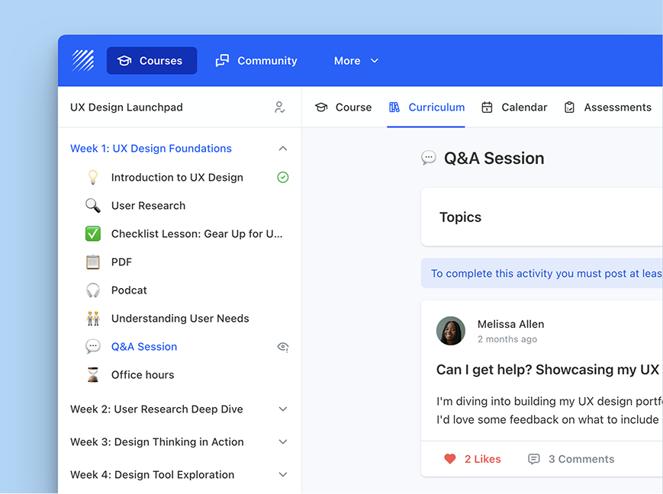This screenshot has height=494, width=663.
Task: Toggle the checkbox icon on Checklist Lesson
Action: coord(92,233)
